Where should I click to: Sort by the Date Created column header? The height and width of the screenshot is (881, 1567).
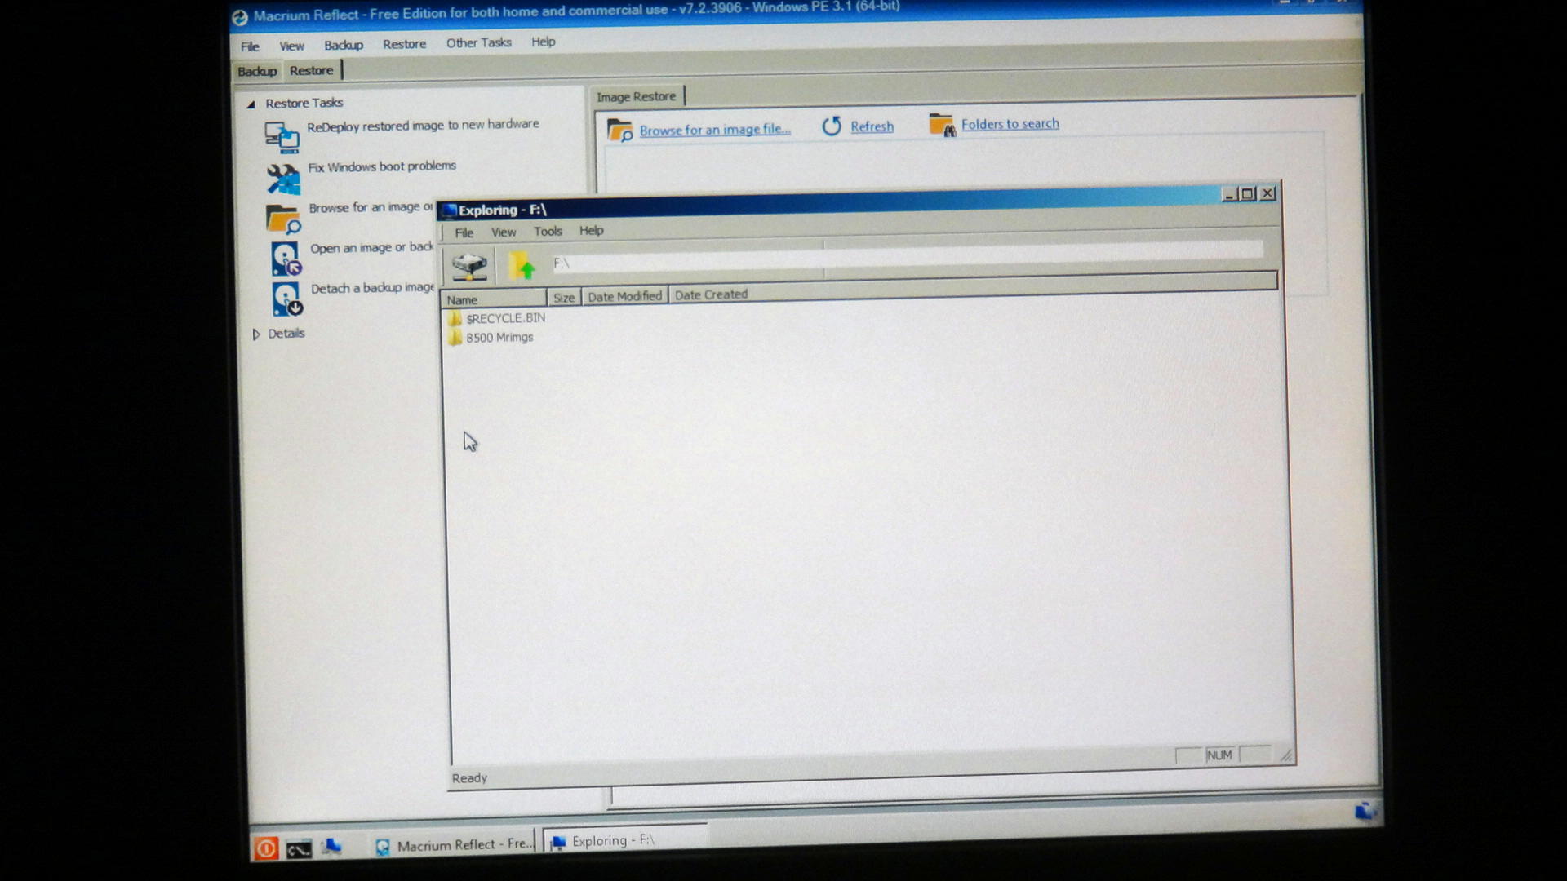point(711,294)
